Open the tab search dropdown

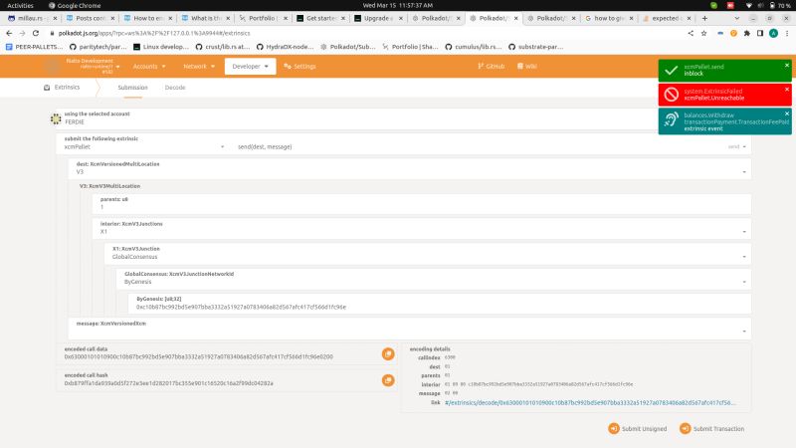(x=736, y=18)
